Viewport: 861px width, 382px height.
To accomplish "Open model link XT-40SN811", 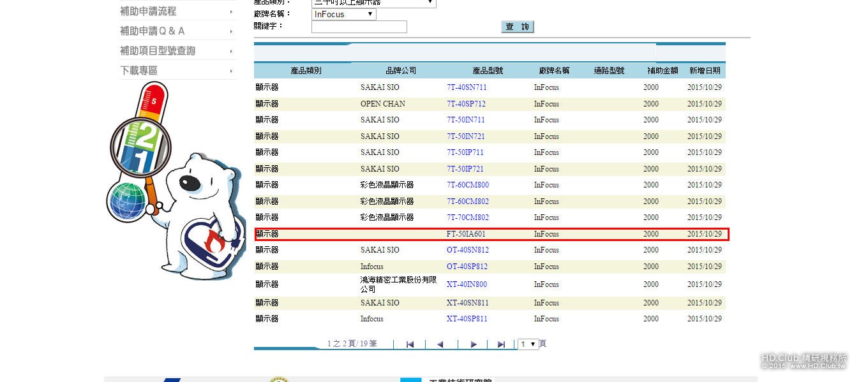I will 468,303.
